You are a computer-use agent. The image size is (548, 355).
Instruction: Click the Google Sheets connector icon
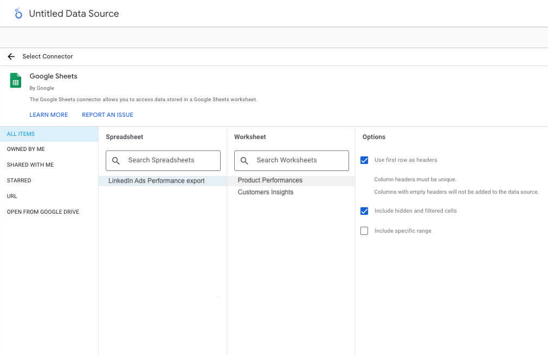click(x=15, y=80)
